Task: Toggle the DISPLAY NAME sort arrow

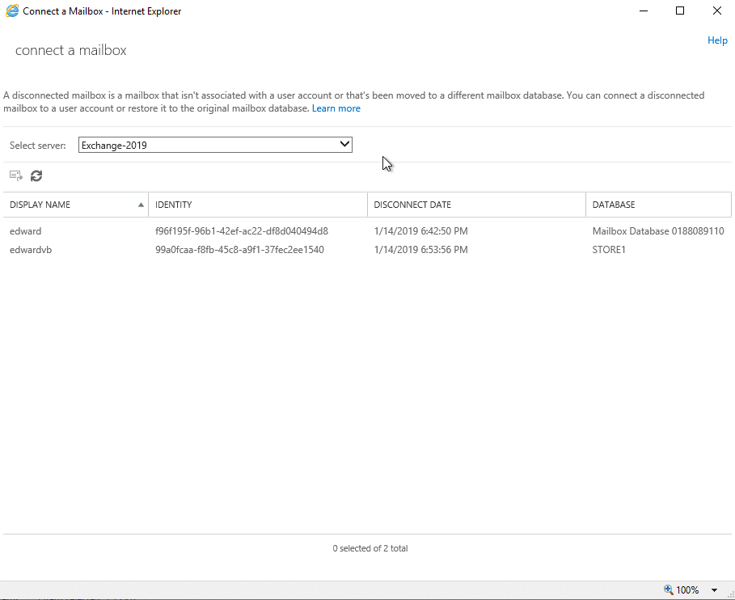Action: pos(141,205)
